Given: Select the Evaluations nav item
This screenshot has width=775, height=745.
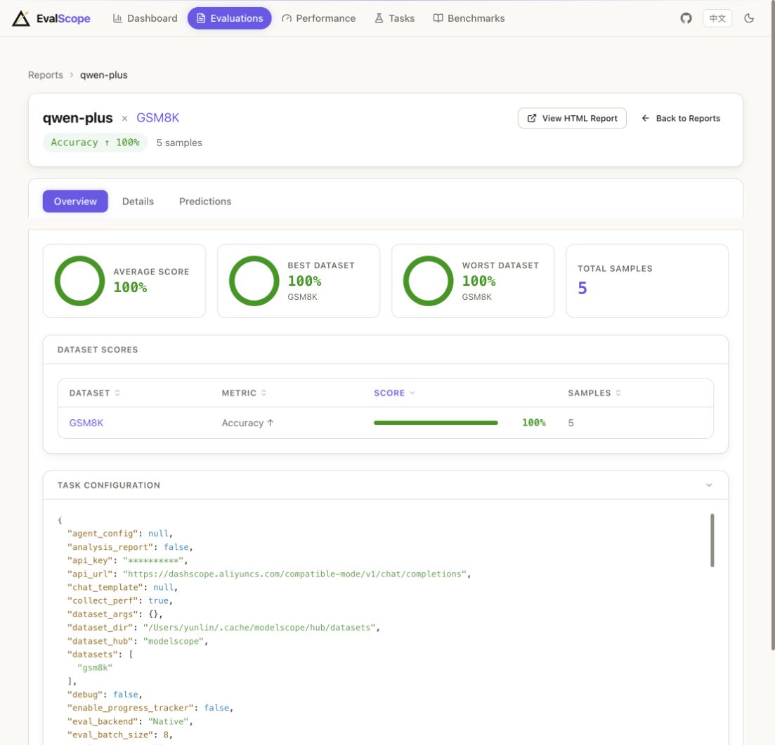Looking at the screenshot, I should click(x=229, y=18).
